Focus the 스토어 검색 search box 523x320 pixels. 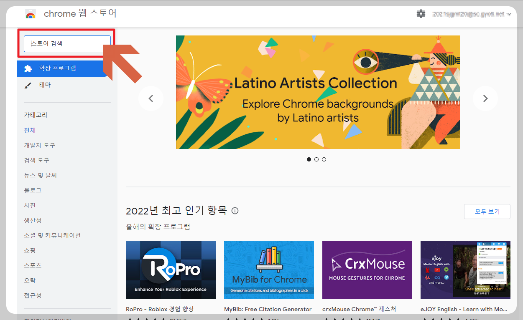tap(67, 43)
